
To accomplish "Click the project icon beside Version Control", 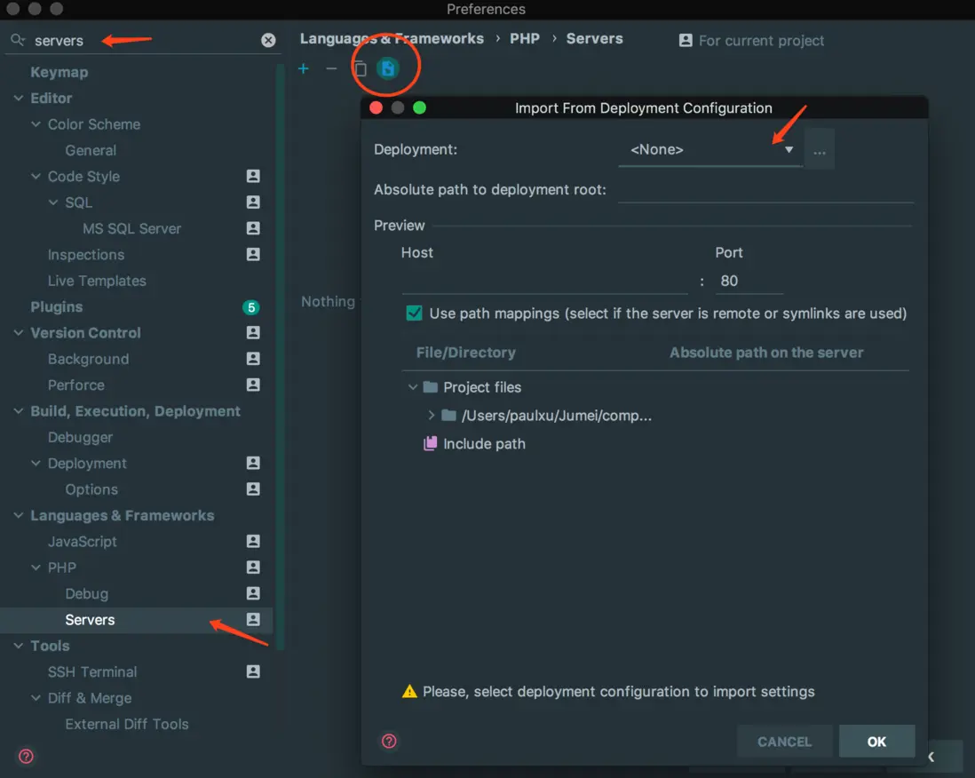I will [253, 333].
